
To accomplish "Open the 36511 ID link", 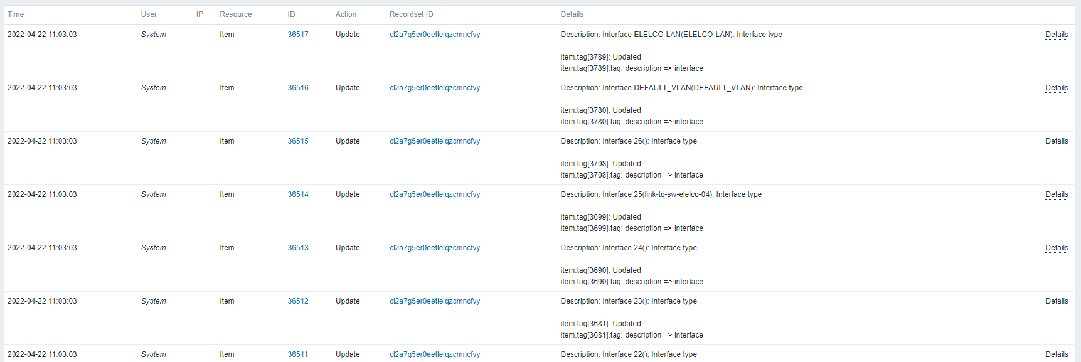I will point(298,354).
